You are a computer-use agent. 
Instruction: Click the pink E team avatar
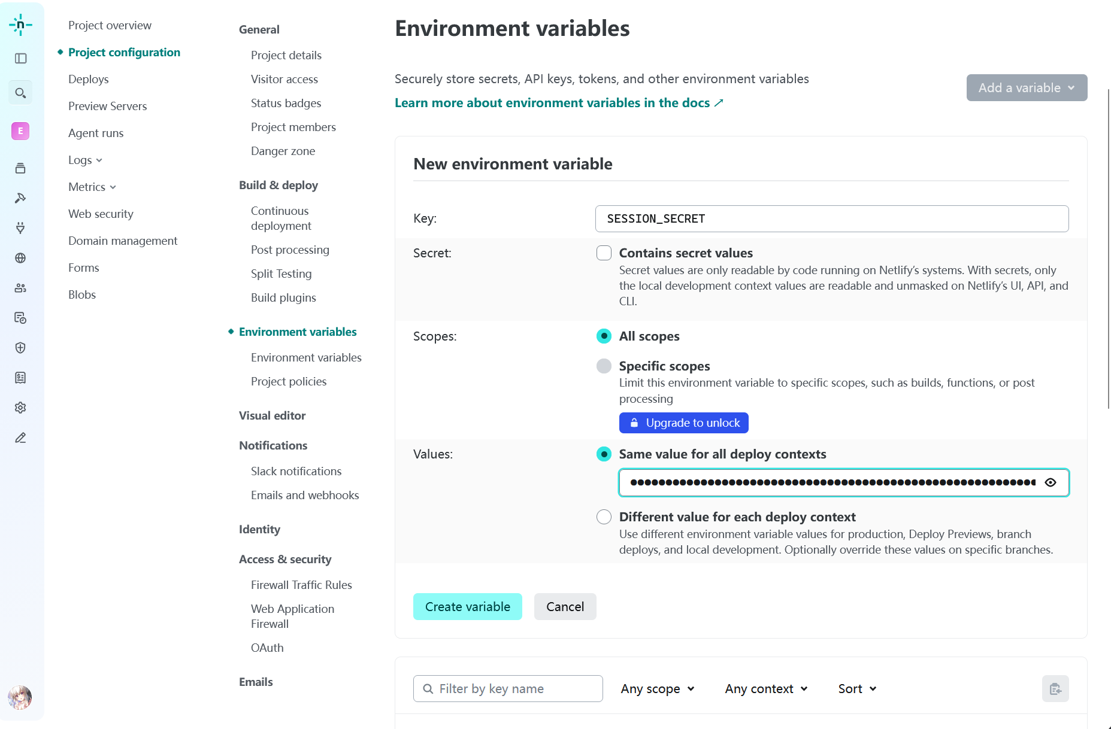pos(20,130)
